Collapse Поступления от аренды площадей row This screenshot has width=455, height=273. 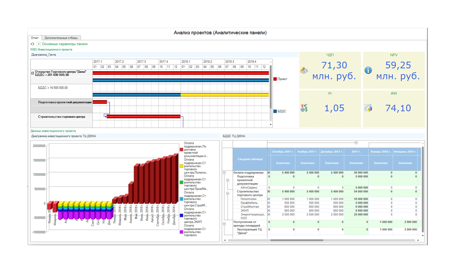click(224, 224)
